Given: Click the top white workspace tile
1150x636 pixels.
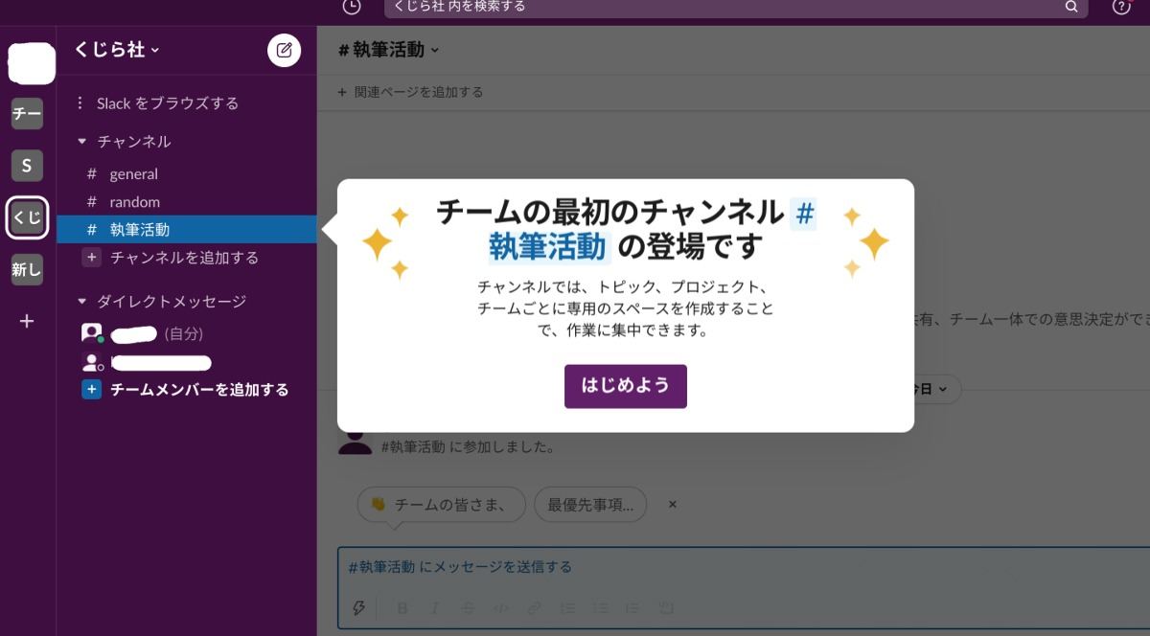Looking at the screenshot, I should 31,63.
